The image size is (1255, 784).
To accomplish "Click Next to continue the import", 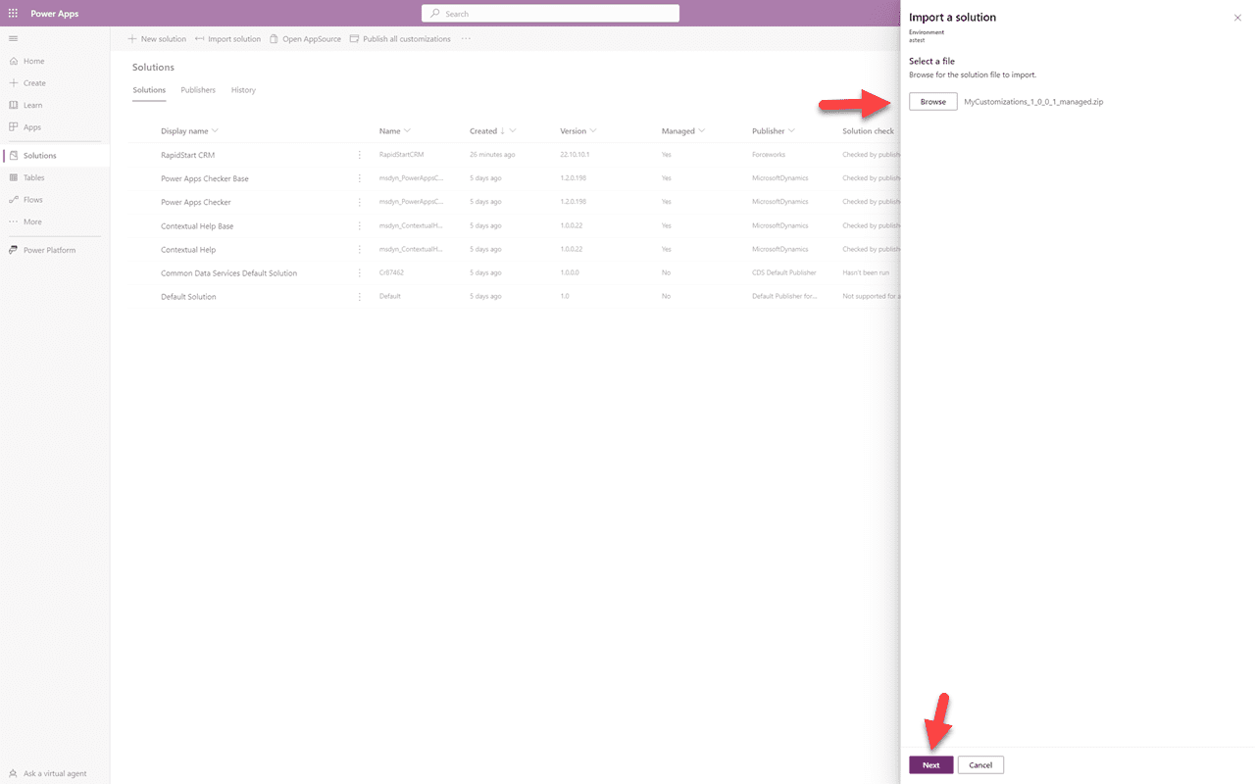I will pos(930,764).
